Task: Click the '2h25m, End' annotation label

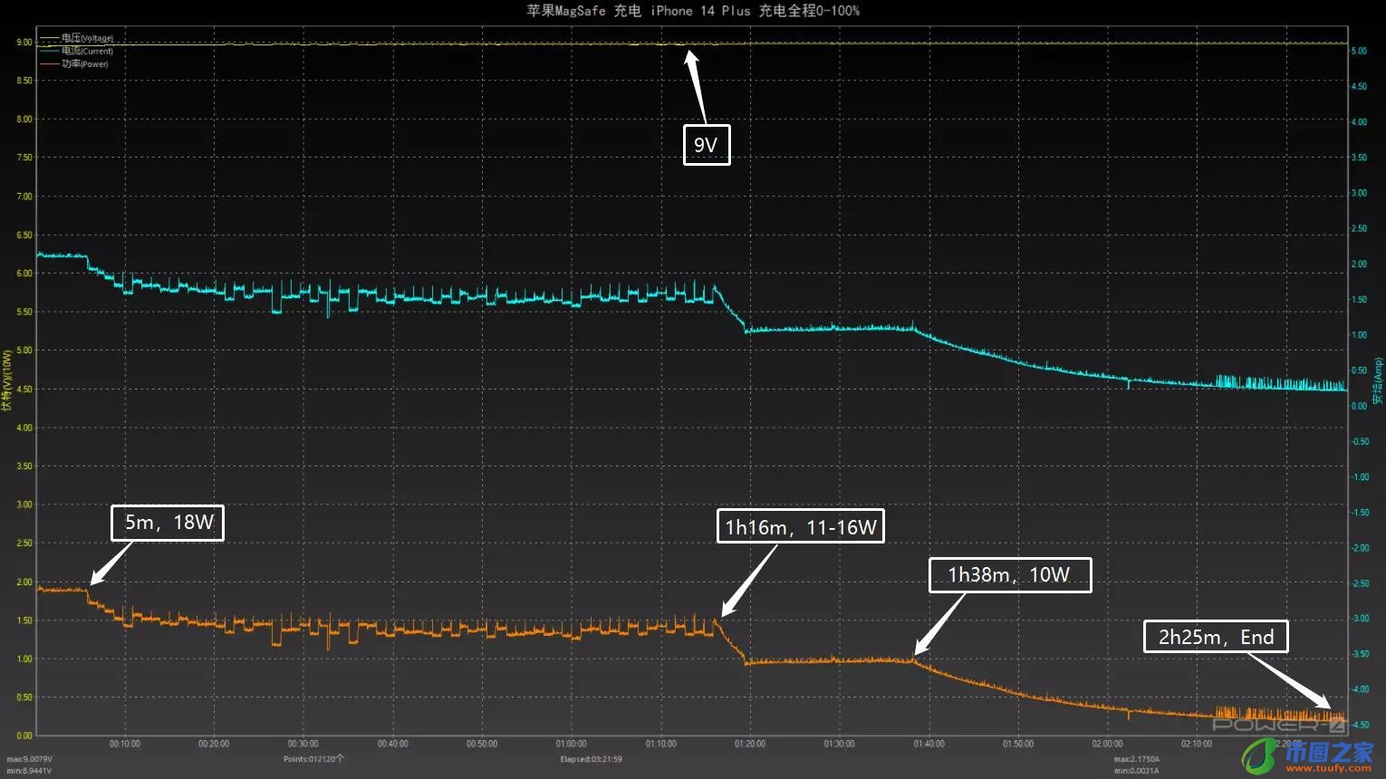Action: 1216,637
